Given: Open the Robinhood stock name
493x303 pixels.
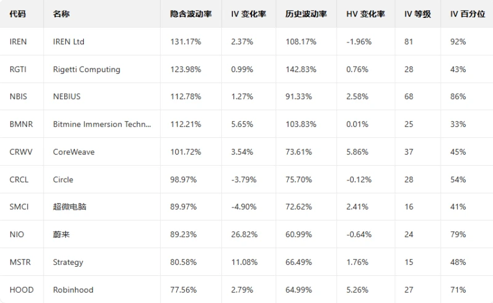Looking at the screenshot, I should (73, 290).
